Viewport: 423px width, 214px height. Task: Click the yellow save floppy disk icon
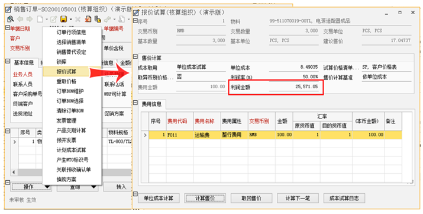64,19
